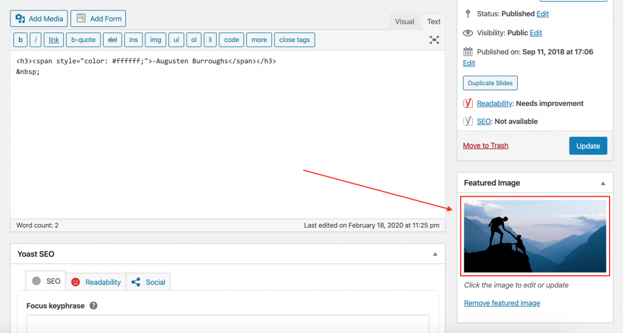Click the Yoast SEO icon beside Not available

point(468,121)
